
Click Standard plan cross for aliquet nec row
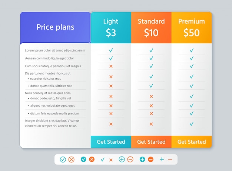pos(151,106)
